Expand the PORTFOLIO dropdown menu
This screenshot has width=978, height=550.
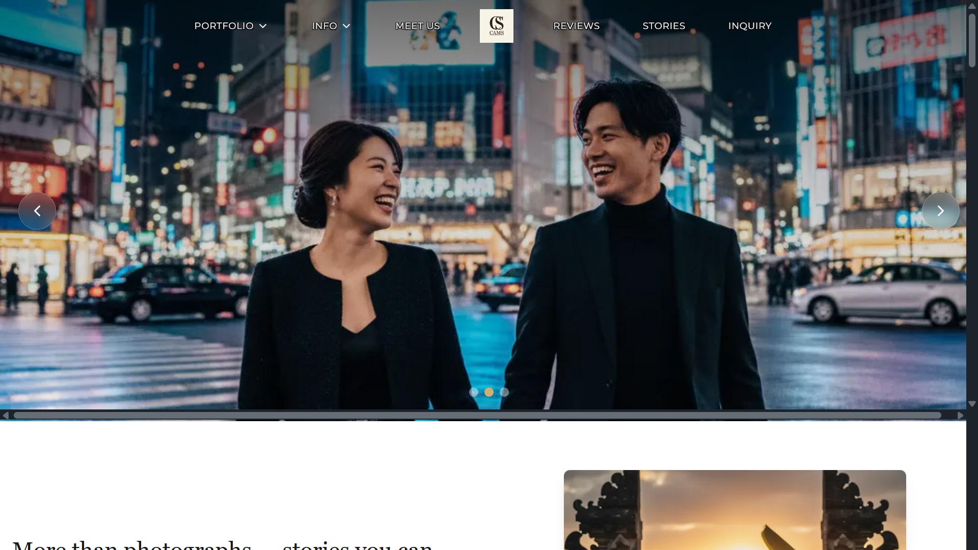[224, 25]
